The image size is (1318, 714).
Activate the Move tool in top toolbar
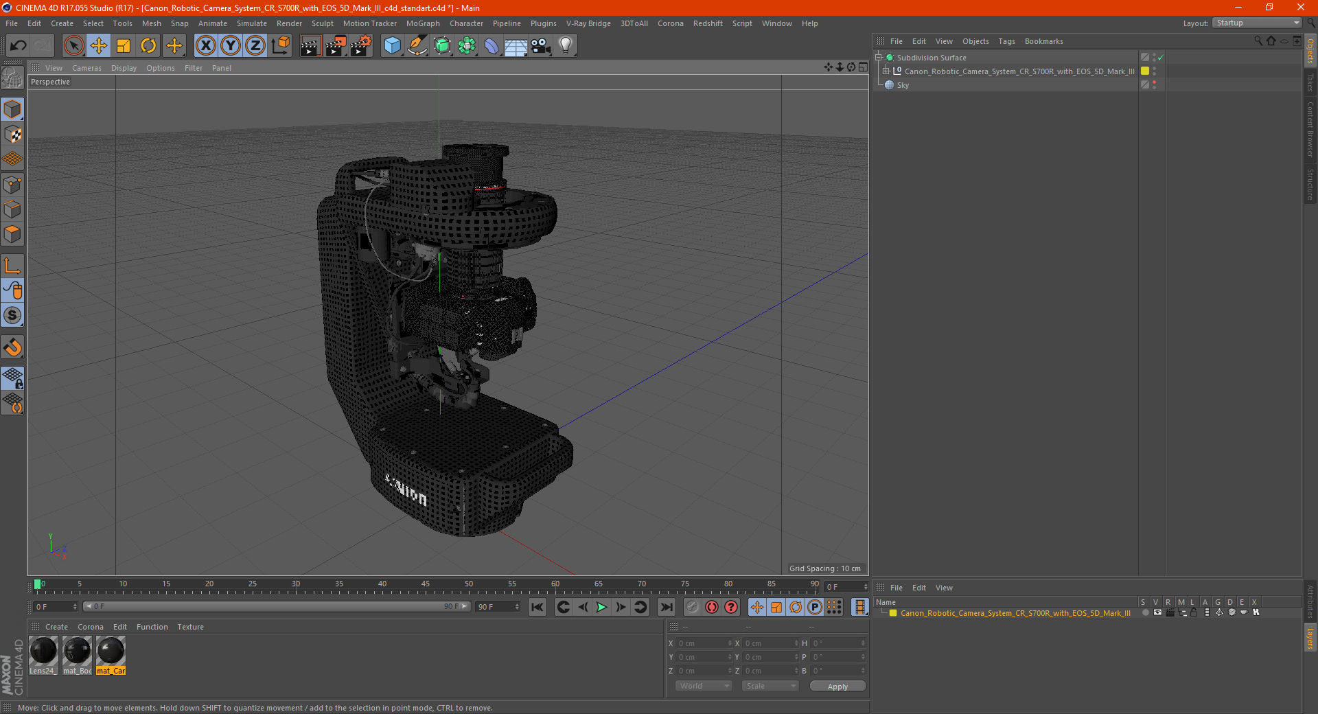point(99,46)
